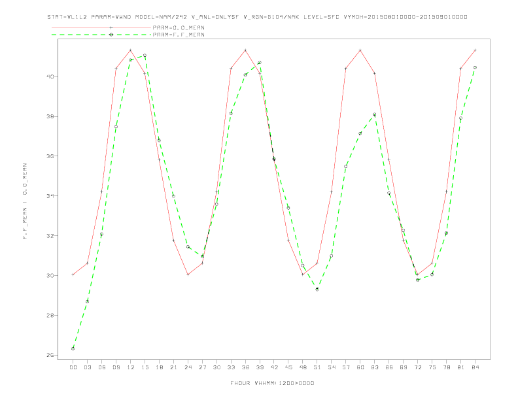
Task: Select the PARM=F.F_MEAN legend label
Action: click(179, 35)
